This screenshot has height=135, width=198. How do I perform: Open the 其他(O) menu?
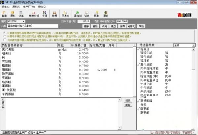tap(42, 6)
